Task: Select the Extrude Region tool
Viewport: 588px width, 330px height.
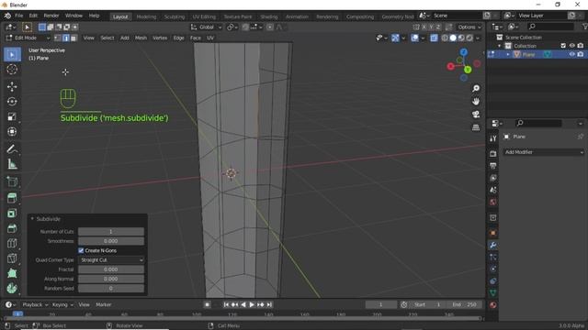Action: pos(12,198)
